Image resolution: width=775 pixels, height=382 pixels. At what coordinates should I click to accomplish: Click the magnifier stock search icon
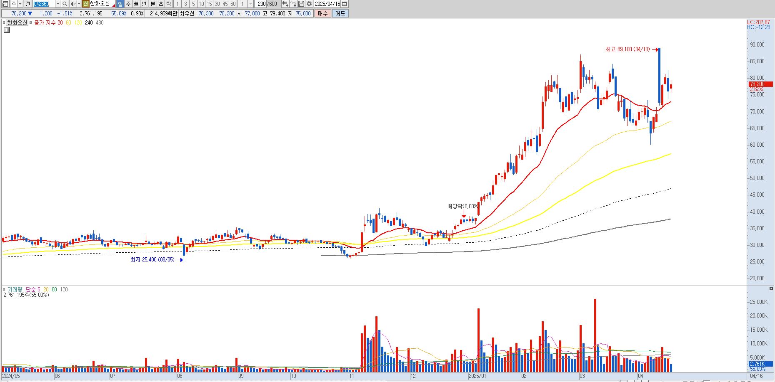pyautogui.click(x=65, y=4)
